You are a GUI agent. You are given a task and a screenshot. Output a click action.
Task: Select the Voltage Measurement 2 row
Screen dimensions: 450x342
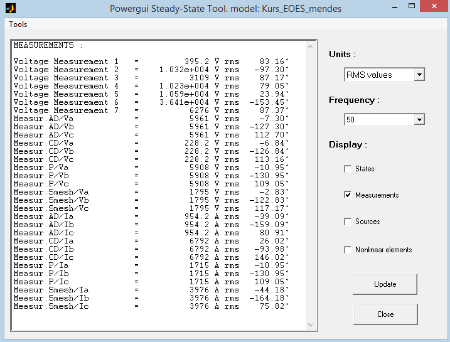click(151, 70)
